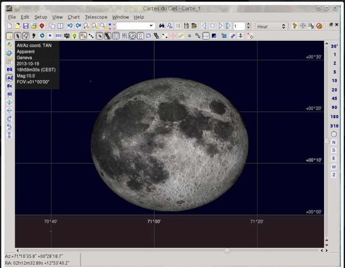Reset time with square stop button
The height and width of the screenshot is (268, 345).
pyautogui.click(x=212, y=26)
